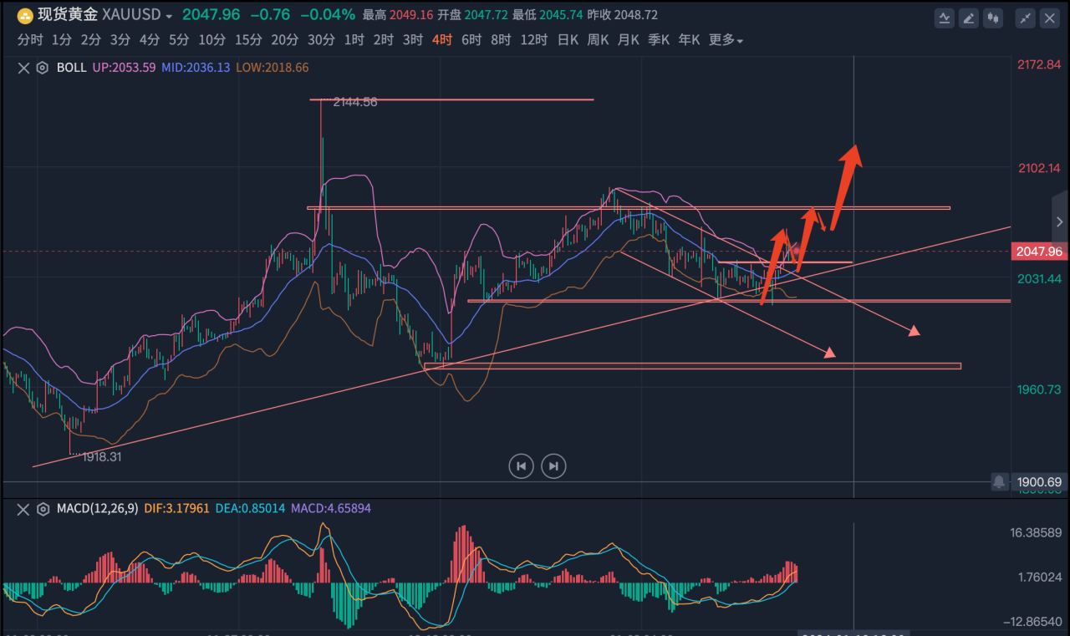The height and width of the screenshot is (636, 1070).
Task: Select the pencil drawing tool
Action: 969,18
